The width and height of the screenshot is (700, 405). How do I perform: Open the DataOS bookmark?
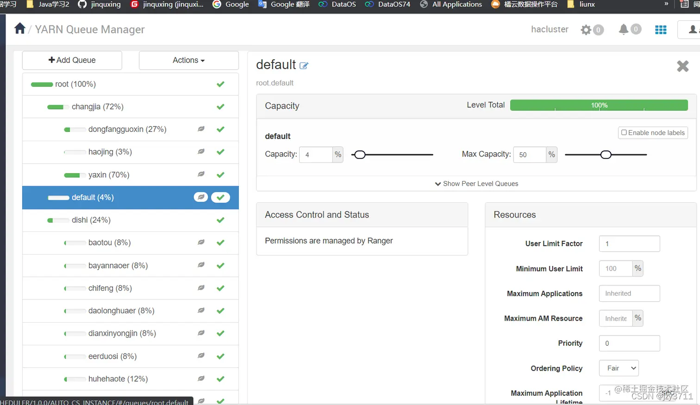[x=337, y=4]
